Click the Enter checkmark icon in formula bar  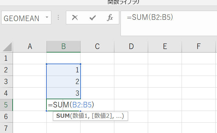click(93, 18)
